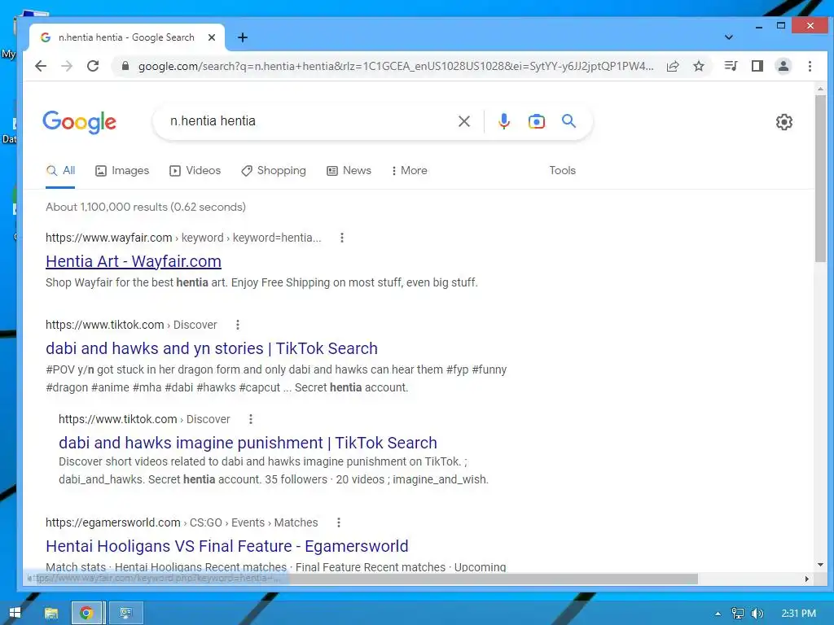Image resolution: width=834 pixels, height=625 pixels.
Task: Expand the More search filters menu
Action: point(409,171)
